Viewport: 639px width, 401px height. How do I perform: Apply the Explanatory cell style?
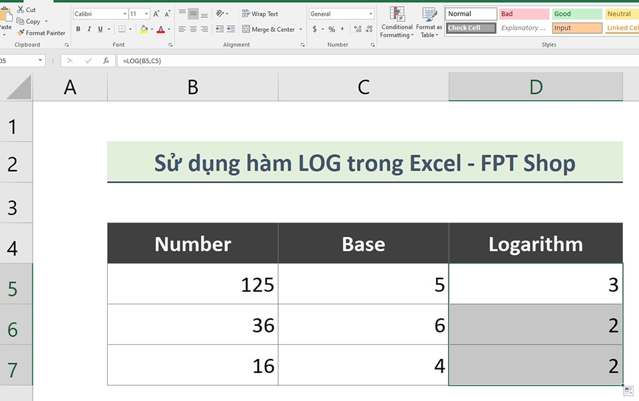point(524,28)
